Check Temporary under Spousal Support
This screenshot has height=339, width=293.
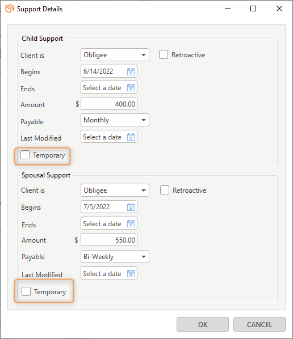[x=26, y=291]
